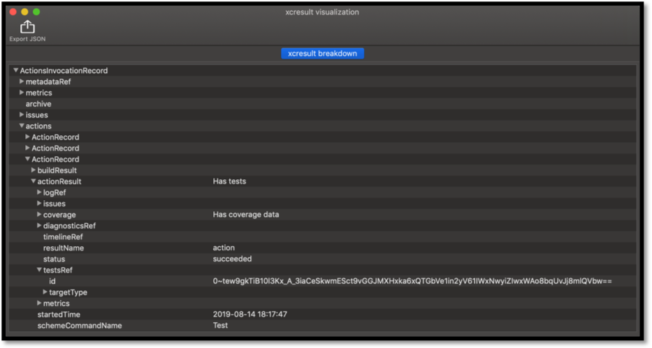
Task: Expand the targetType node
Action: click(45, 292)
